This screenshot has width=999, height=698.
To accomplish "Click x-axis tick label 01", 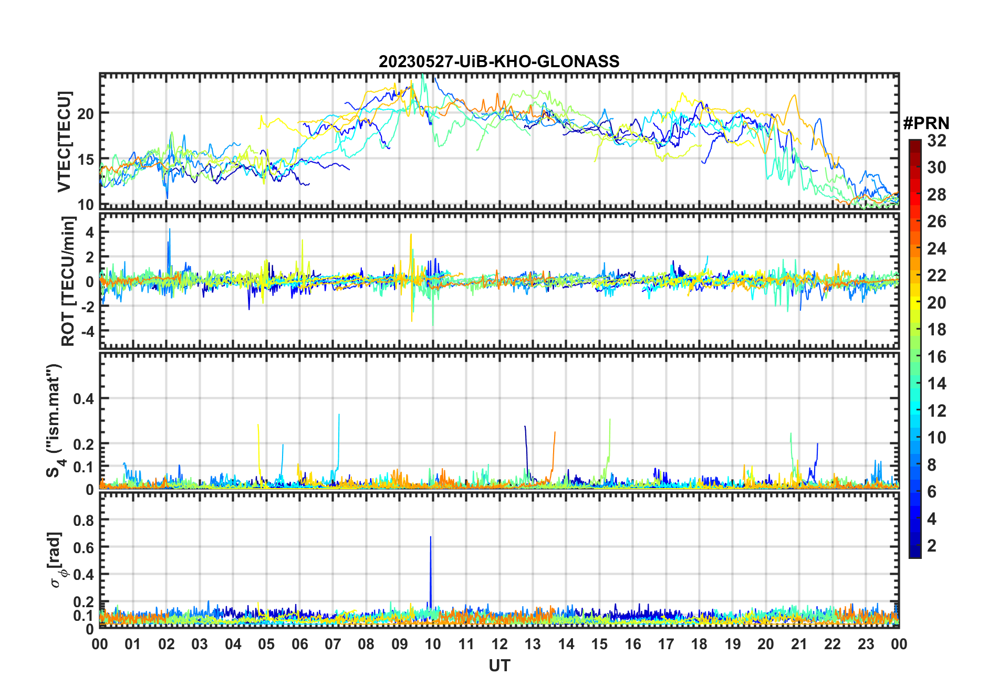I will click(x=133, y=644).
